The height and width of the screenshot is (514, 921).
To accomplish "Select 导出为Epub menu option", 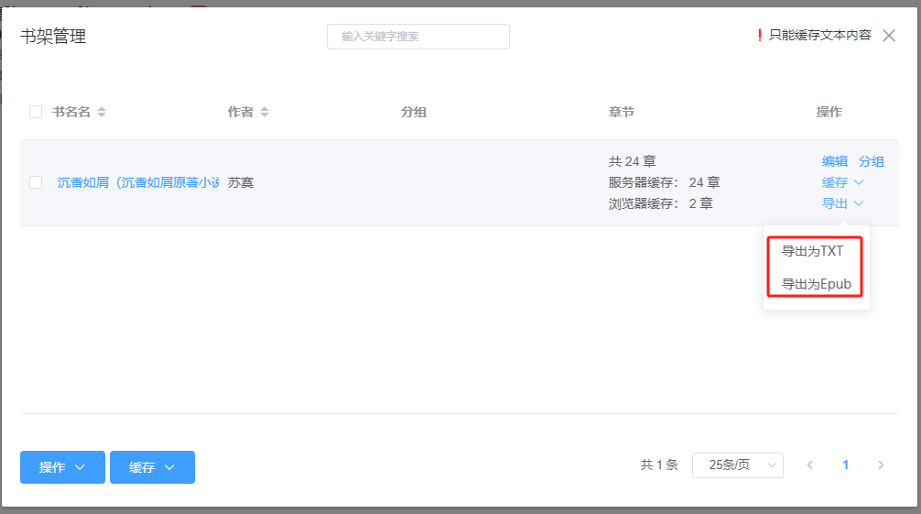I will [816, 284].
